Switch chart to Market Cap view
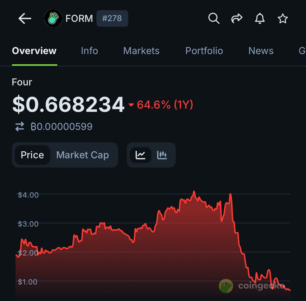Image resolution: width=306 pixels, height=301 pixels. click(x=82, y=155)
